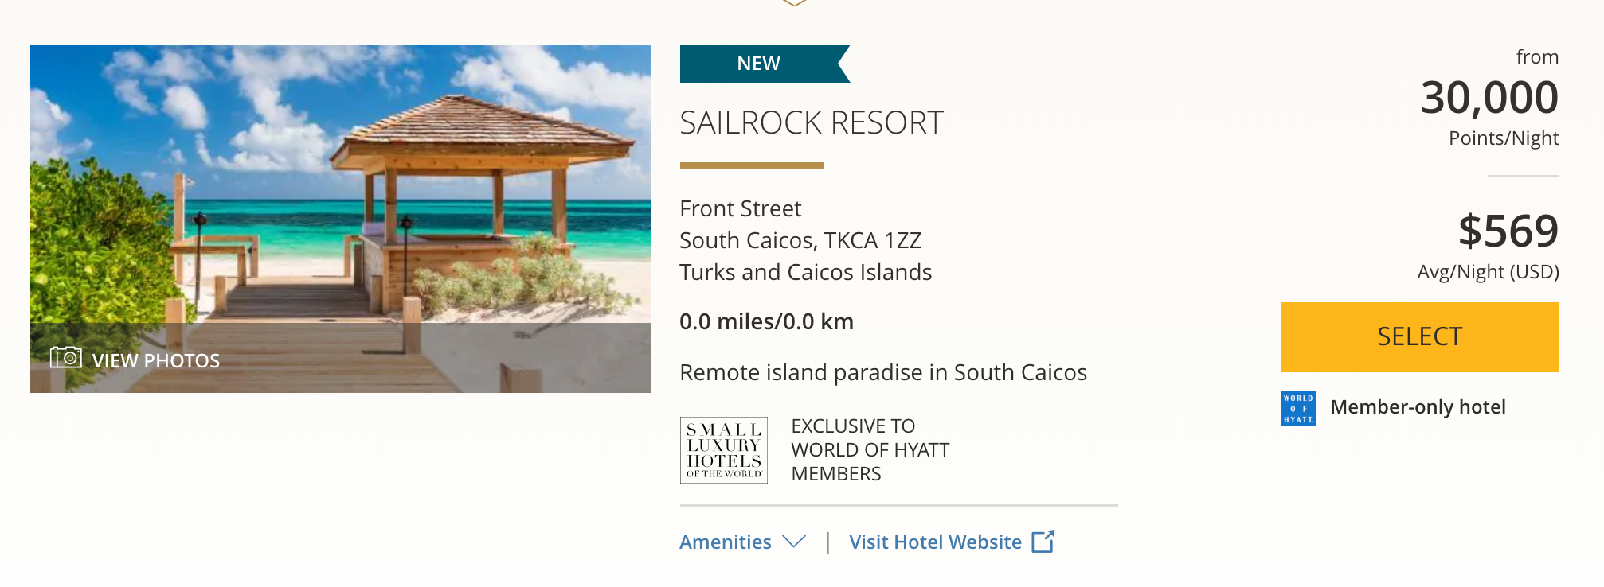Image resolution: width=1604 pixels, height=587 pixels.
Task: Click the Small Luxury Hotels logo
Action: 723,450
